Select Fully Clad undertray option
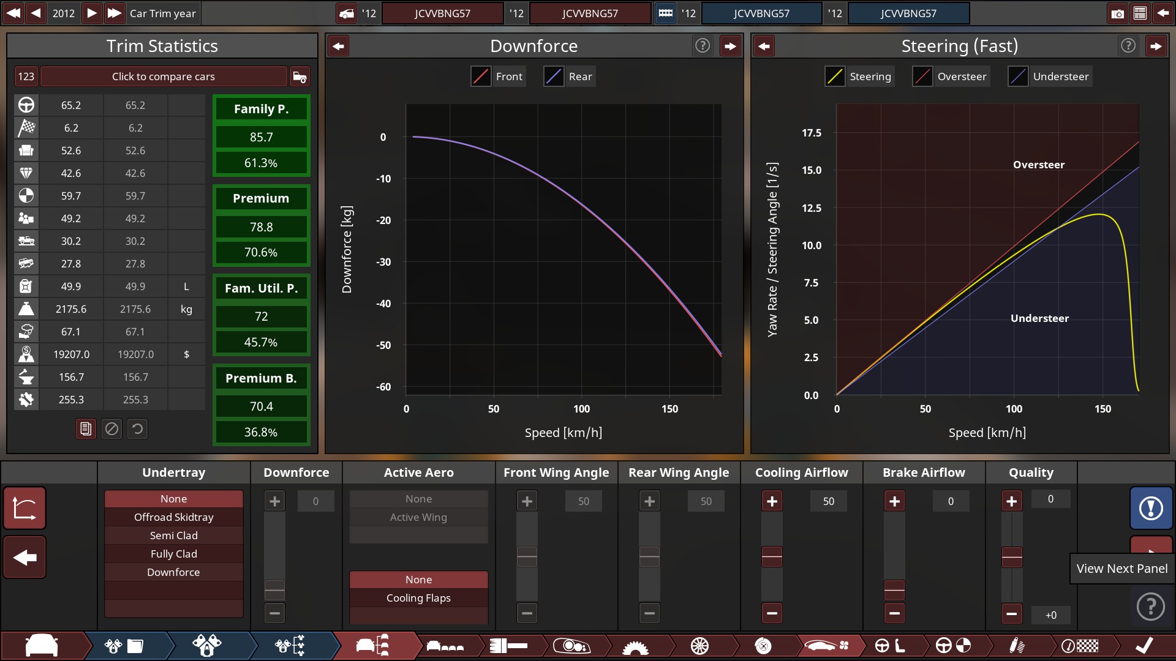This screenshot has height=661, width=1176. point(174,554)
